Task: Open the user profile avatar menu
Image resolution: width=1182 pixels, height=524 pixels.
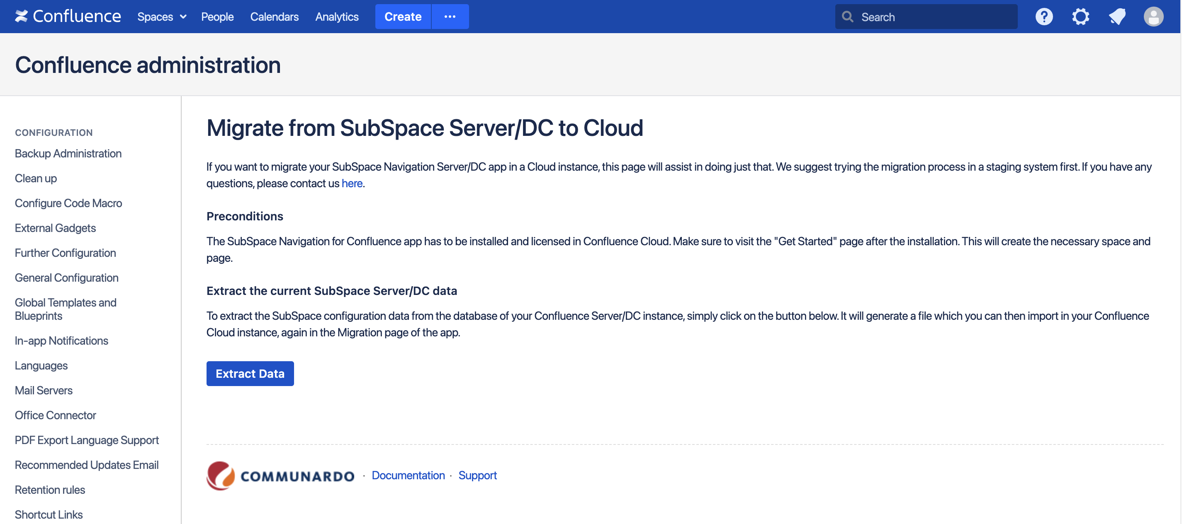Action: [1153, 17]
